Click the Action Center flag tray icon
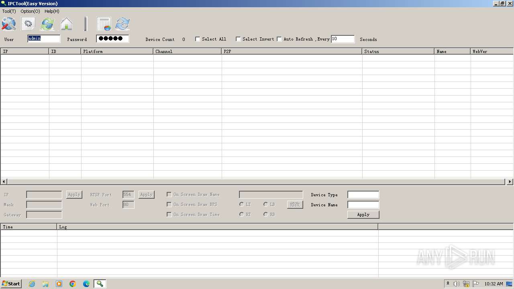 coord(476,284)
